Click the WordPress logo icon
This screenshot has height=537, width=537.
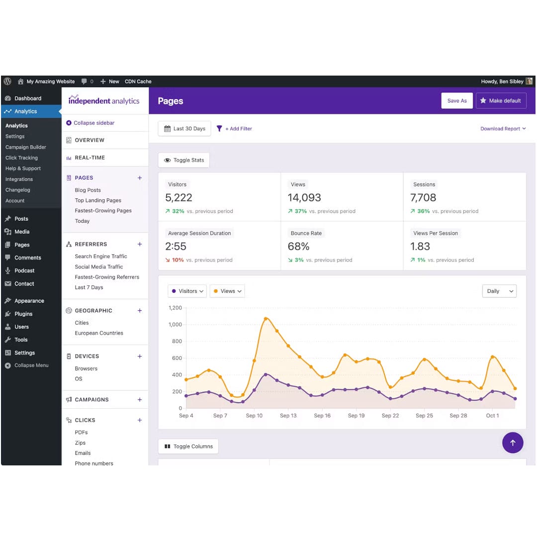click(x=7, y=82)
